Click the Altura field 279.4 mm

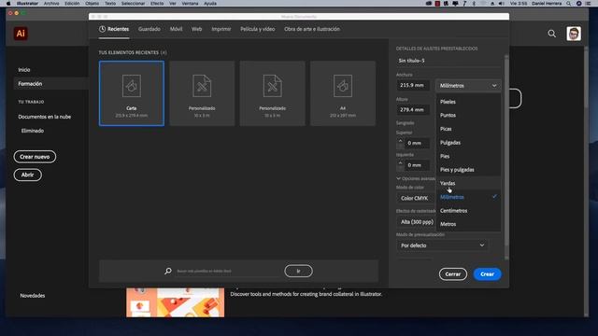(x=413, y=110)
